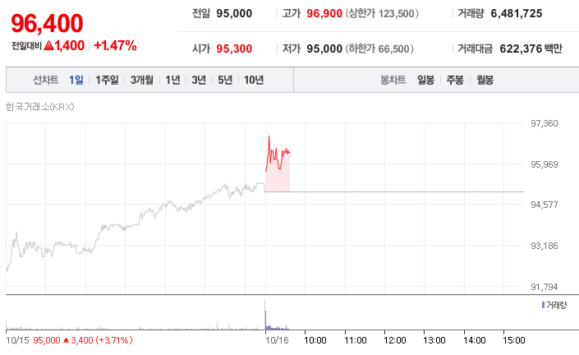The height and width of the screenshot is (355, 579).
Task: Switch to 일봉 candlestick chart
Action: 425,80
